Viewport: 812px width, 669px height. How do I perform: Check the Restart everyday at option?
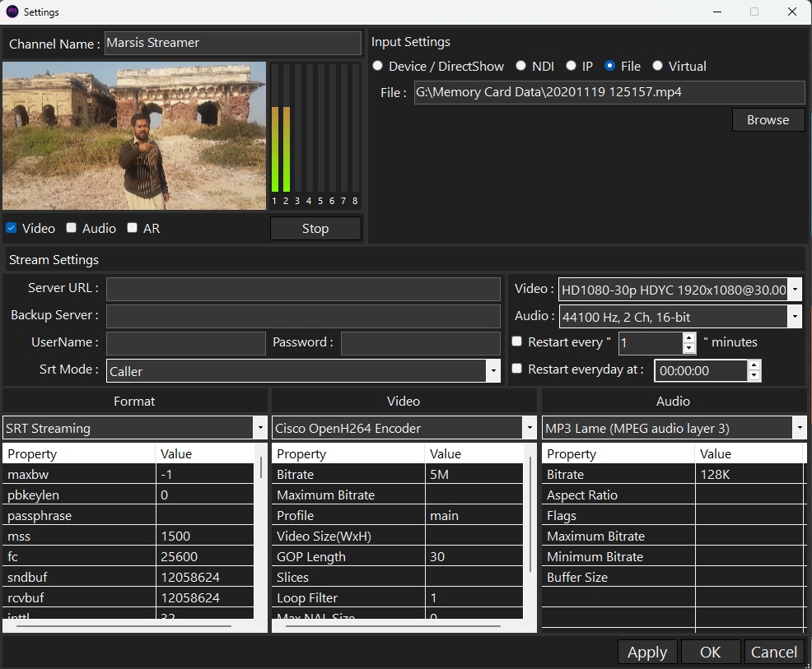(x=517, y=370)
